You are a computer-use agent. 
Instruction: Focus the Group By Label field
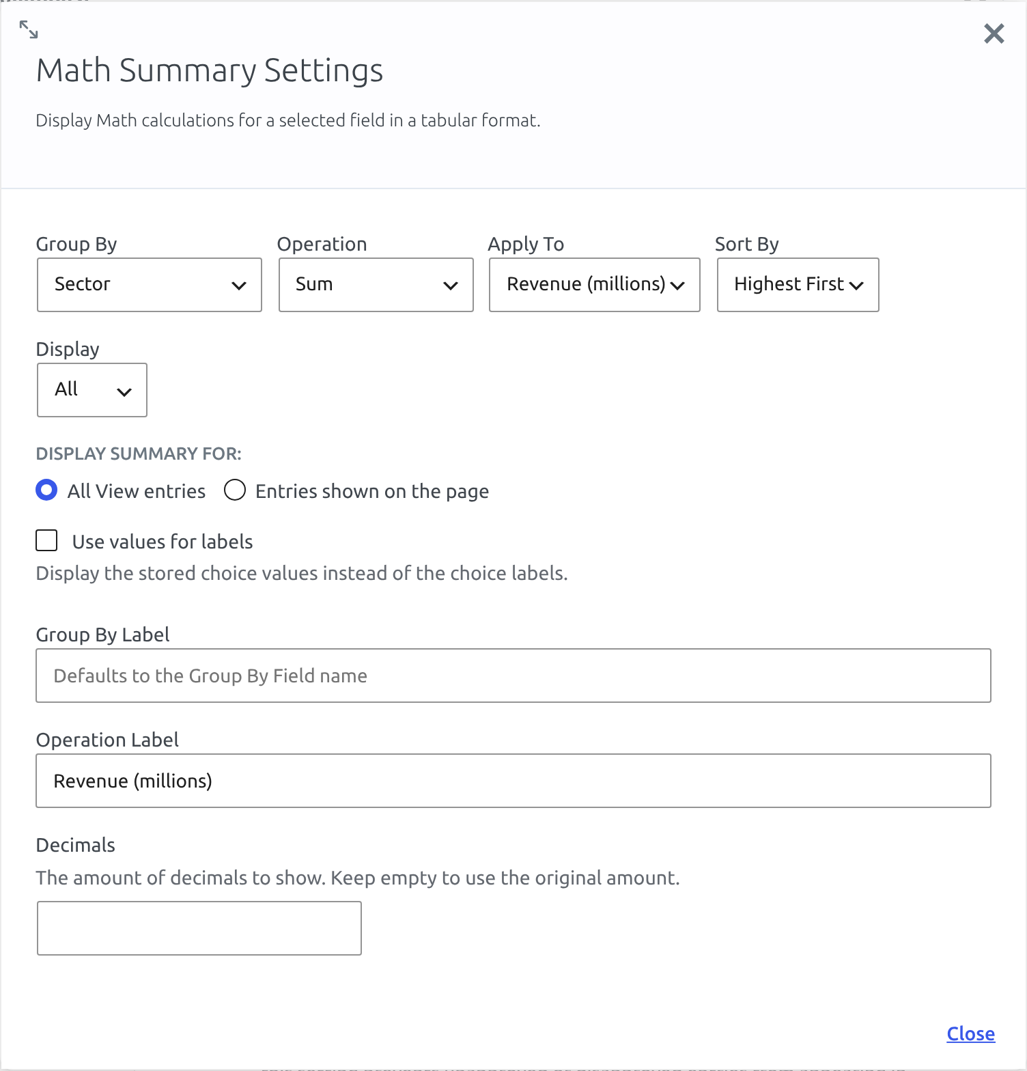coord(513,676)
